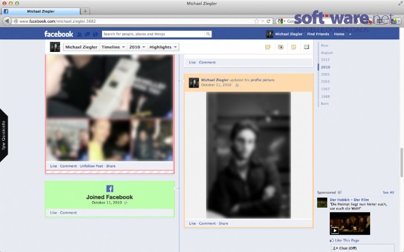Open the Messages icon in Facebook header
Screen dimensions: 404x252
(x=87, y=34)
